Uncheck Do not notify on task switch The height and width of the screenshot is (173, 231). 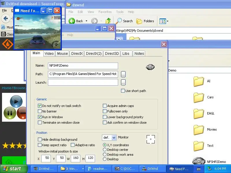[40, 106]
